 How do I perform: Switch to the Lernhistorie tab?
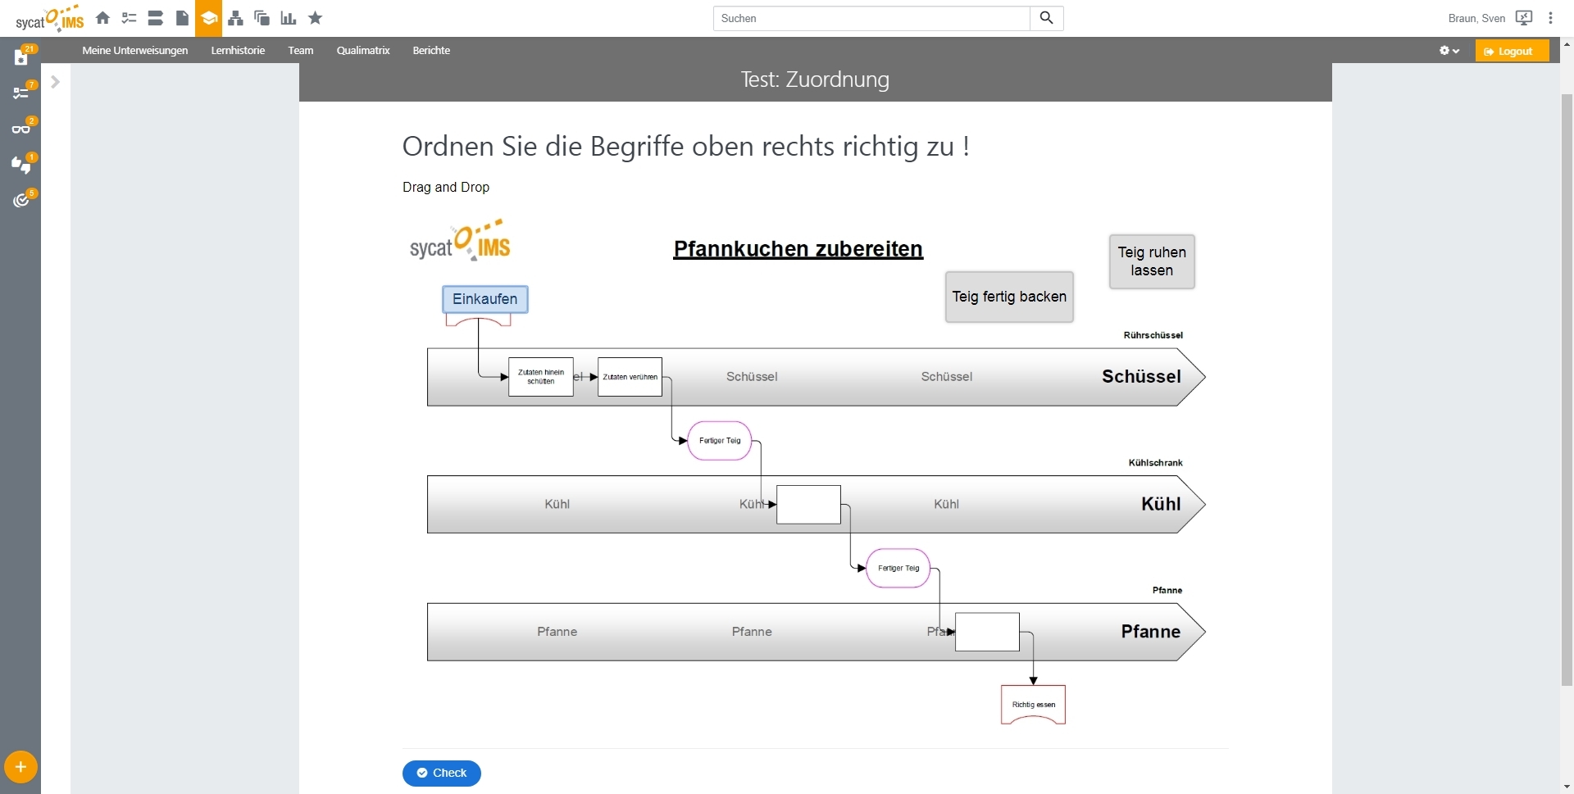pos(238,51)
